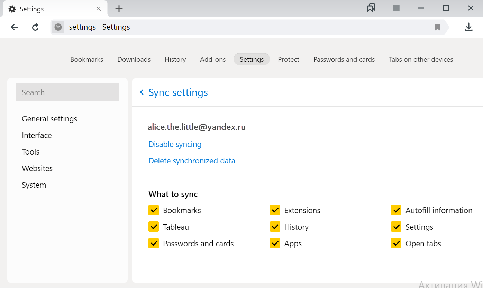The width and height of the screenshot is (483, 288).
Task: Disable syncing of Apps checkbox
Action: pos(275,243)
